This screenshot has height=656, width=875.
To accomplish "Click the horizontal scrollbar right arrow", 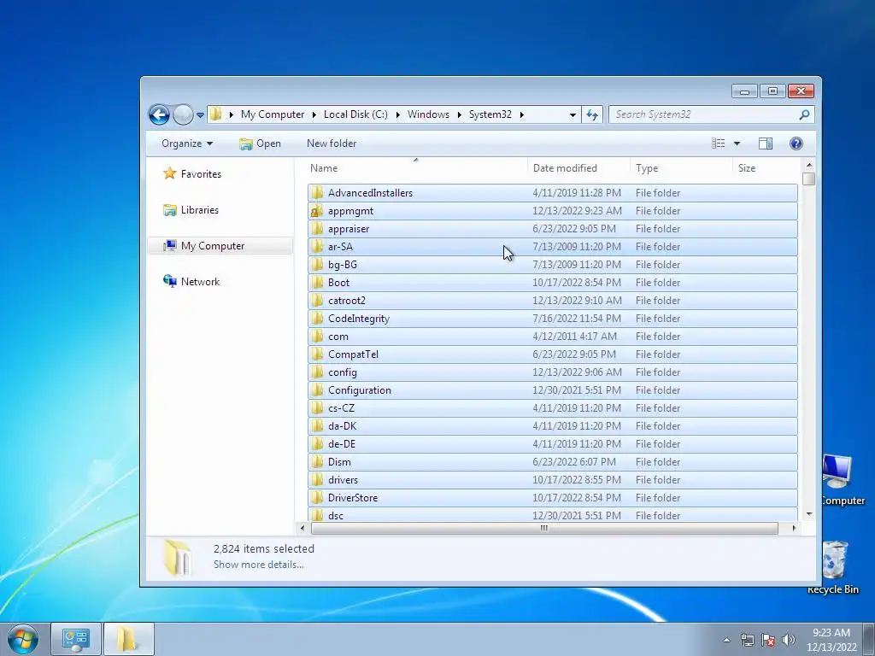I will pos(794,528).
